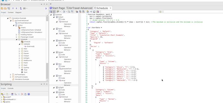Toggle the tree view icon in Schedule toolbar
The image size is (223, 103).
(51, 12)
